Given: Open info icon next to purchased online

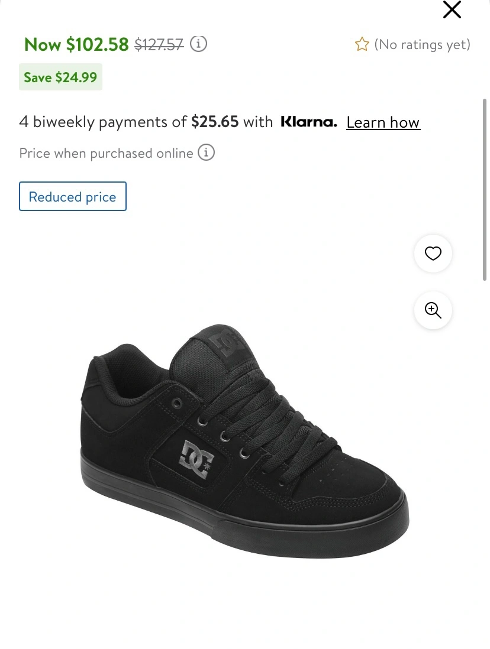Looking at the screenshot, I should [x=206, y=152].
